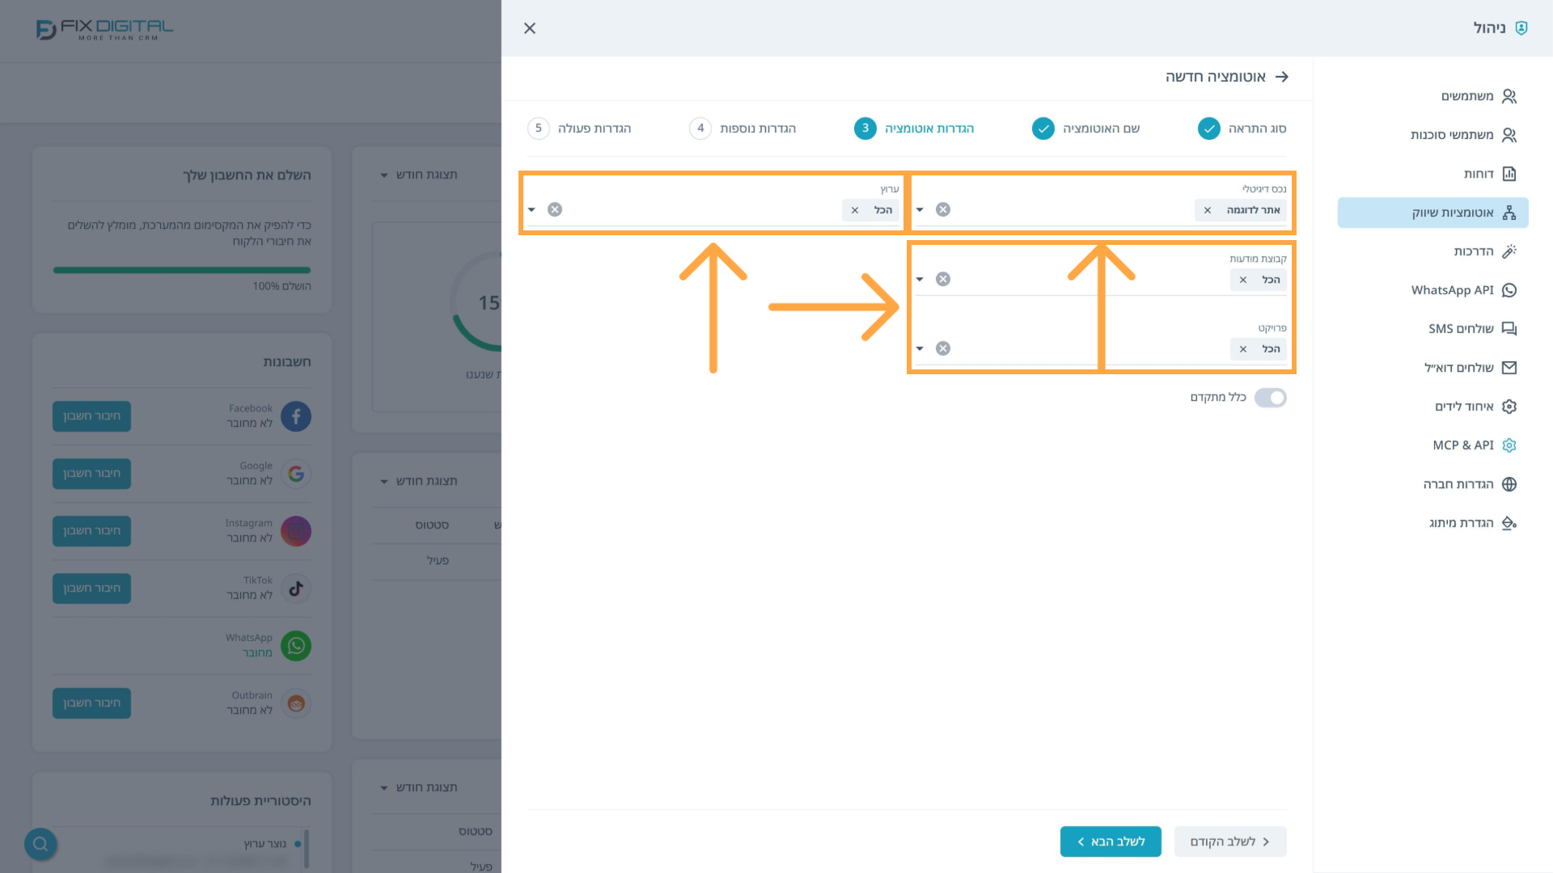Clear the פרויקט field with circle X

click(x=943, y=348)
